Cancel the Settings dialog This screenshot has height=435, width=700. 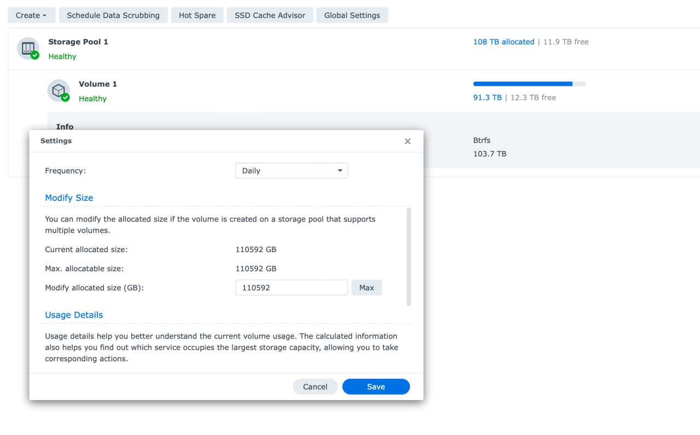coord(315,386)
